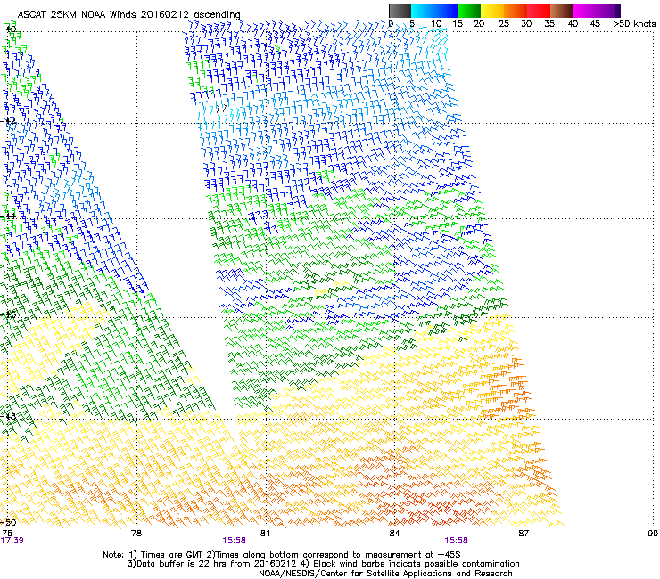This screenshot has height=579, width=660.
Task: Click the chart title 'ASCAT 25KM NOAA Winds 20160212 ascending'
Action: (x=128, y=14)
